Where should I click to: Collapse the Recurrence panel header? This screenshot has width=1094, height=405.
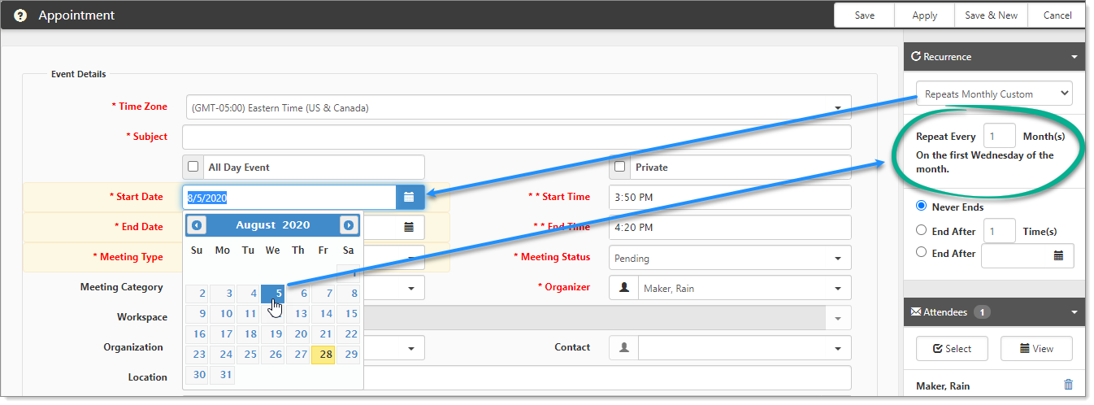point(1074,57)
